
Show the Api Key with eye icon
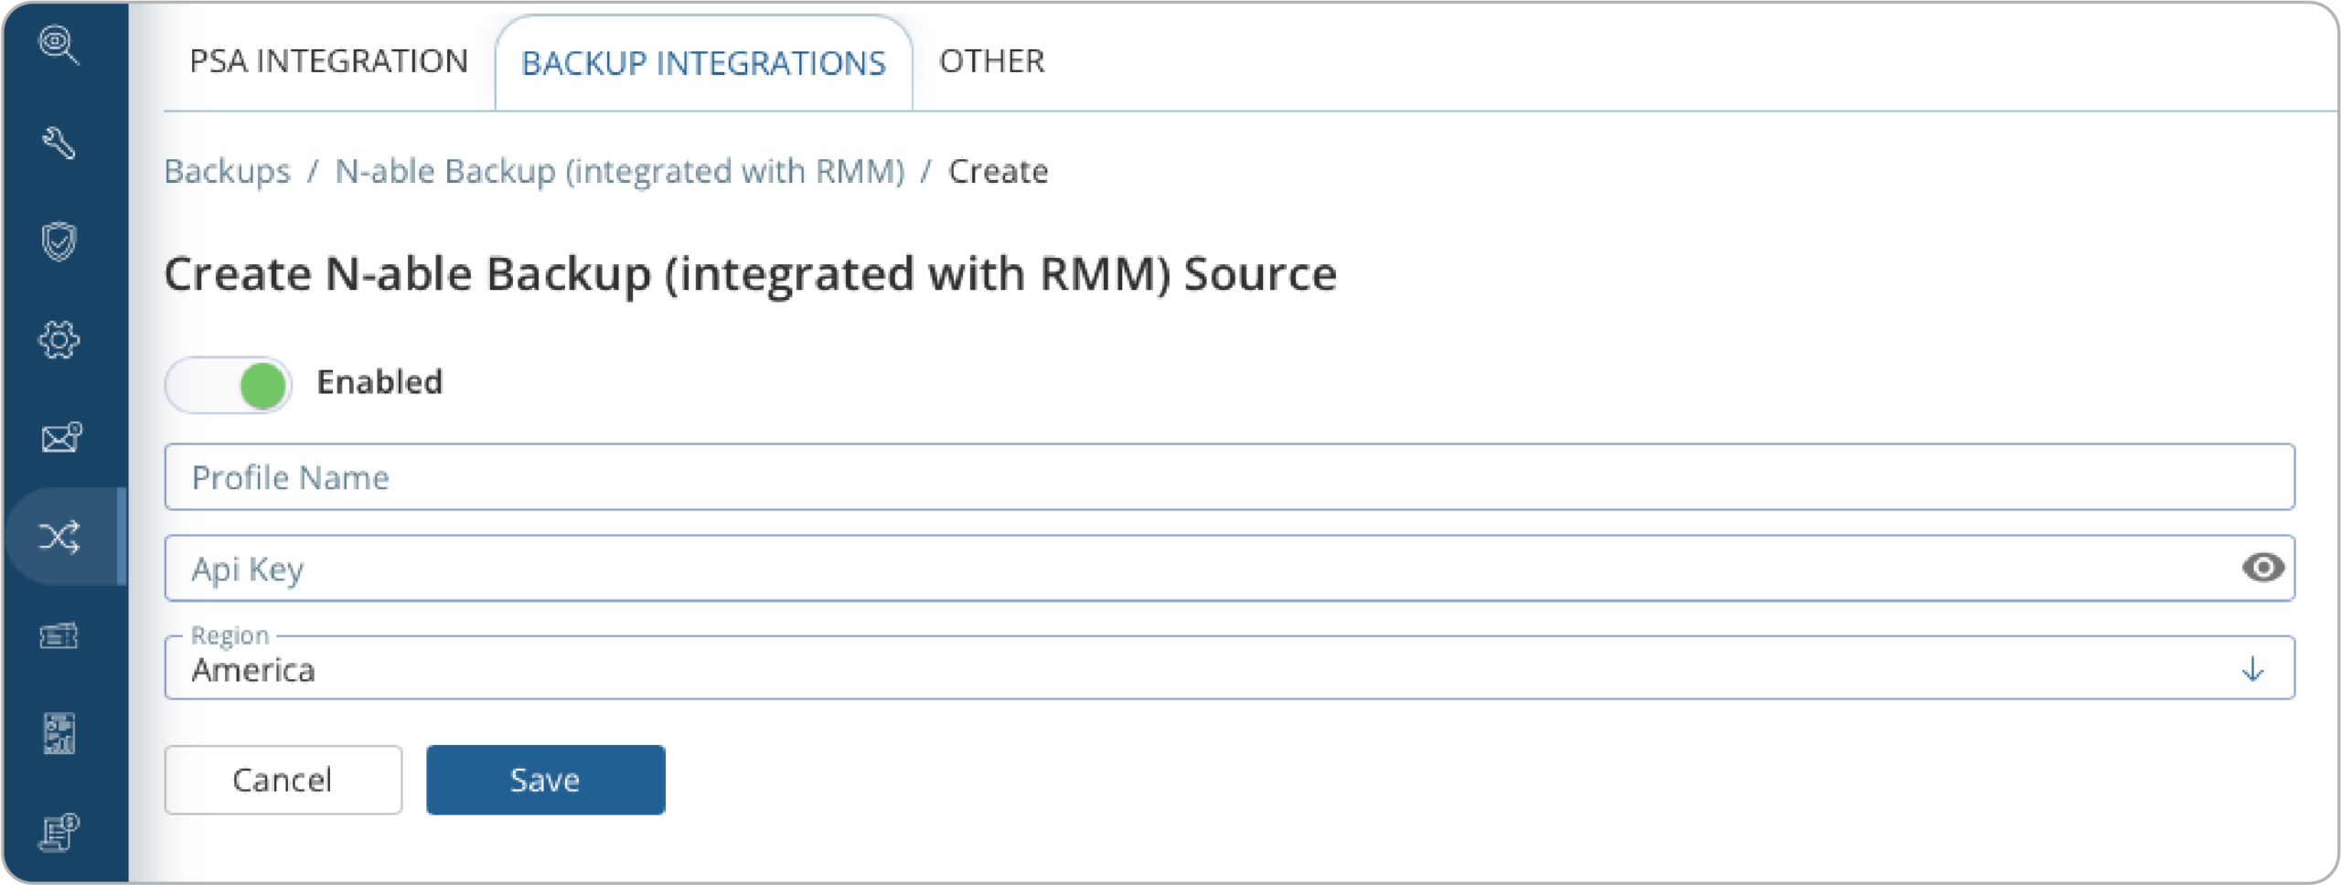2263,568
